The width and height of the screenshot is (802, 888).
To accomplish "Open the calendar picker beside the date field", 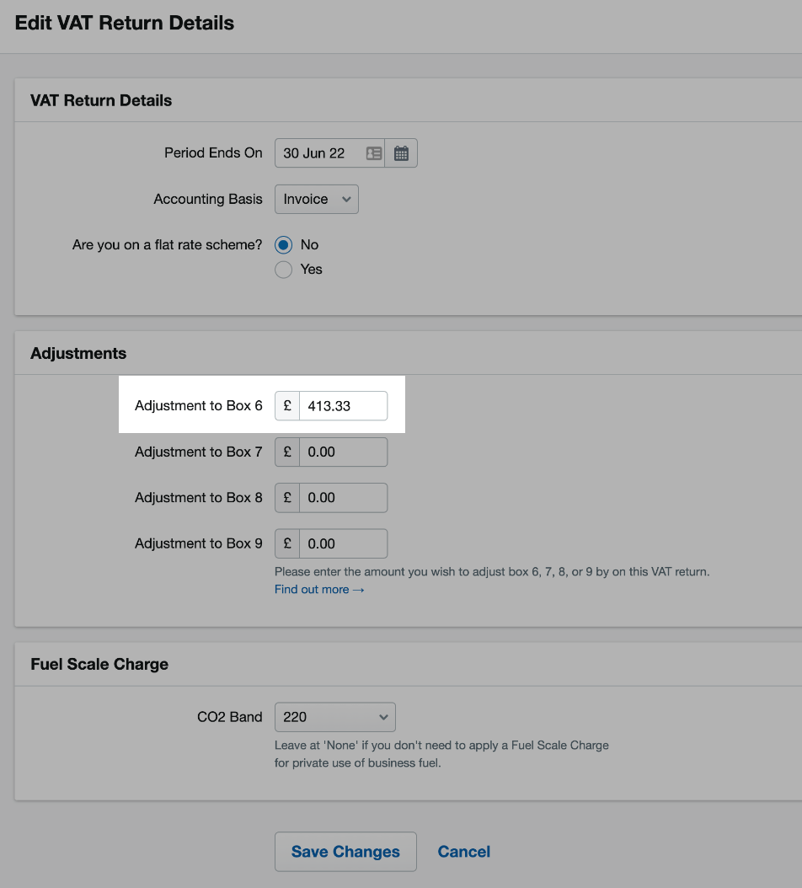I will tap(401, 152).
